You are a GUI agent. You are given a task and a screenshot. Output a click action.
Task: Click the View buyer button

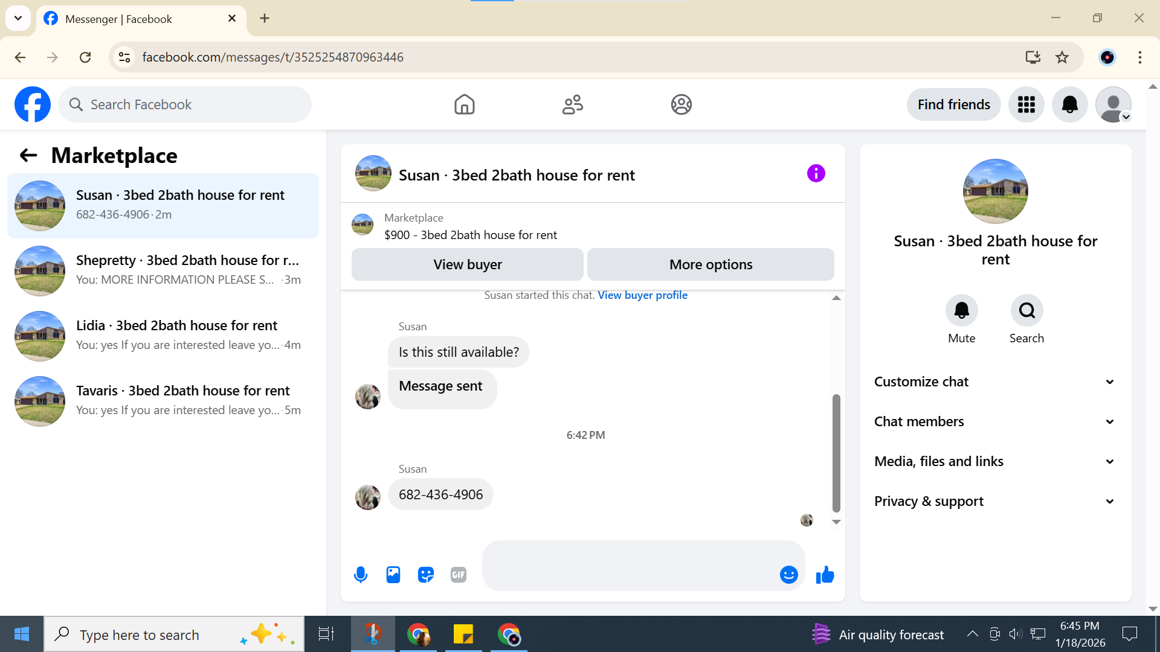pos(467,264)
